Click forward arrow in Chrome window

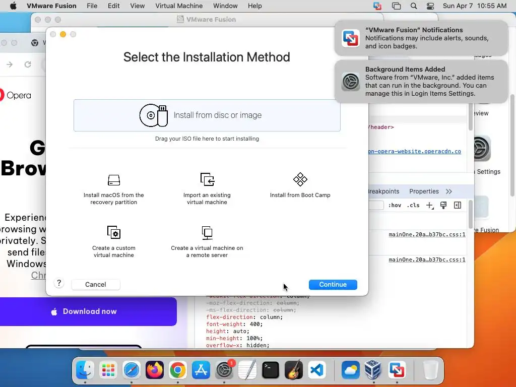10,64
